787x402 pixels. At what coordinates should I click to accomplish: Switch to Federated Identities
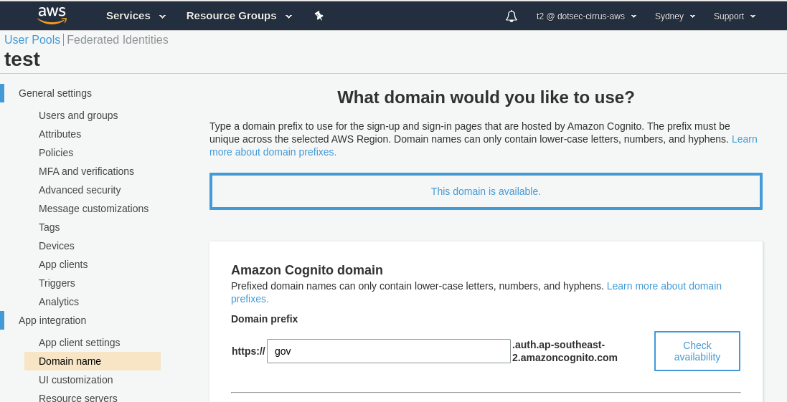118,39
